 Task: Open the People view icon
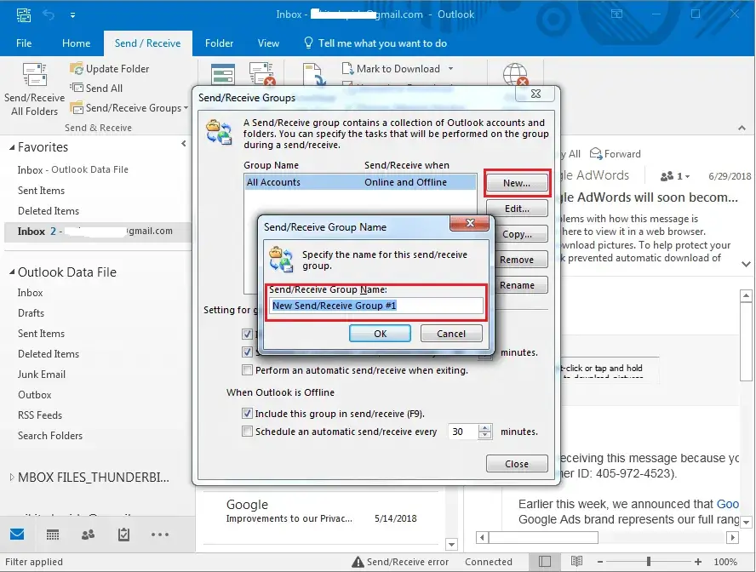[x=89, y=534]
